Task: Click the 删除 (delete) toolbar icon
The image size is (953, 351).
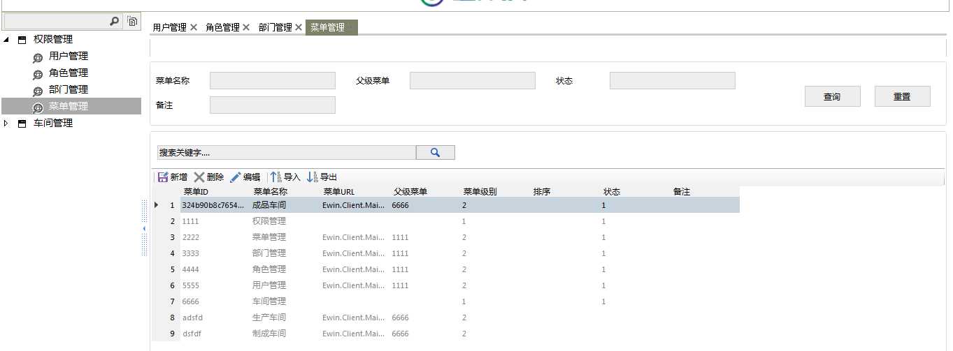Action: [199, 177]
